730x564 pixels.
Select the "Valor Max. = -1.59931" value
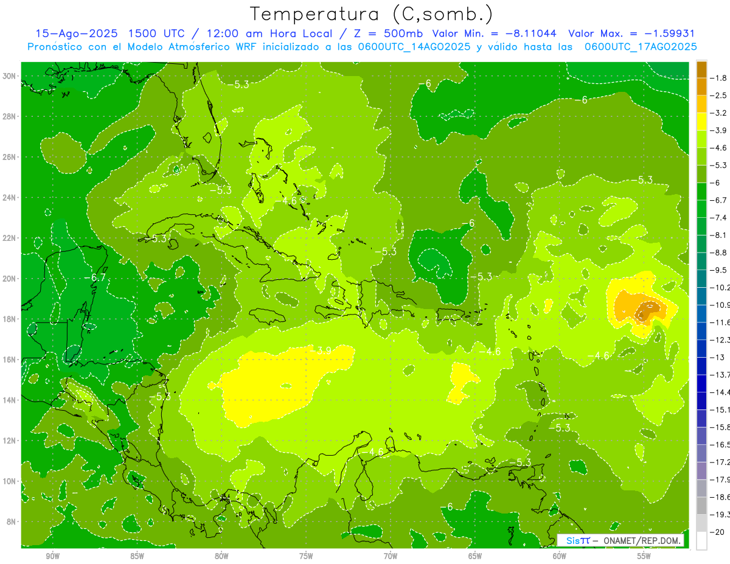click(x=631, y=33)
